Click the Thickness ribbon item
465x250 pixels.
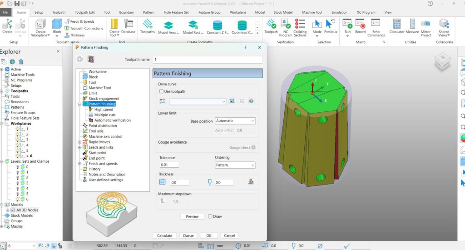point(75,35)
